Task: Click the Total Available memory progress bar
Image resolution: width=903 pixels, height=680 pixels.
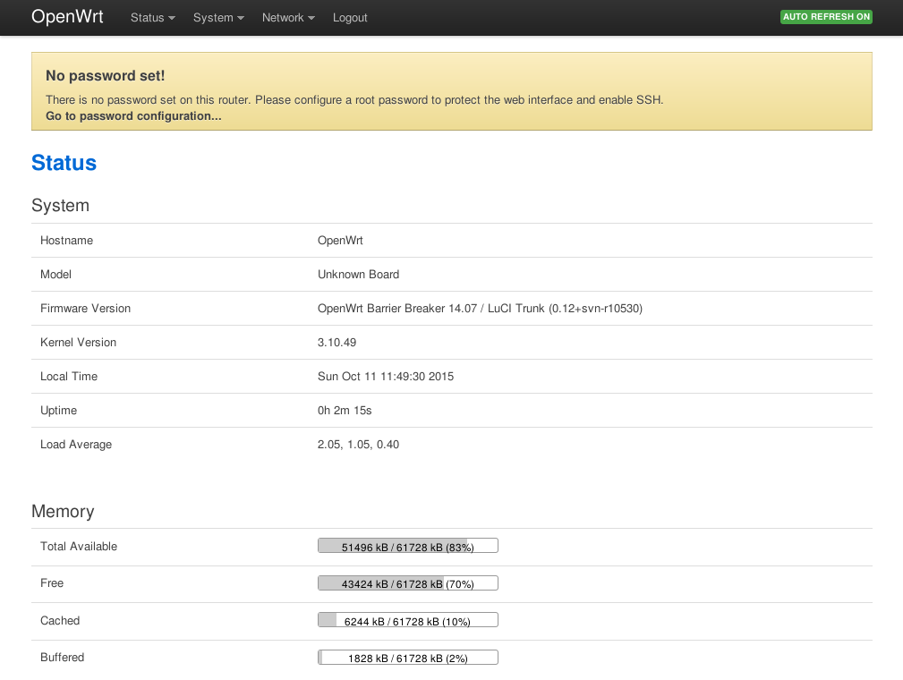Action: (x=408, y=546)
